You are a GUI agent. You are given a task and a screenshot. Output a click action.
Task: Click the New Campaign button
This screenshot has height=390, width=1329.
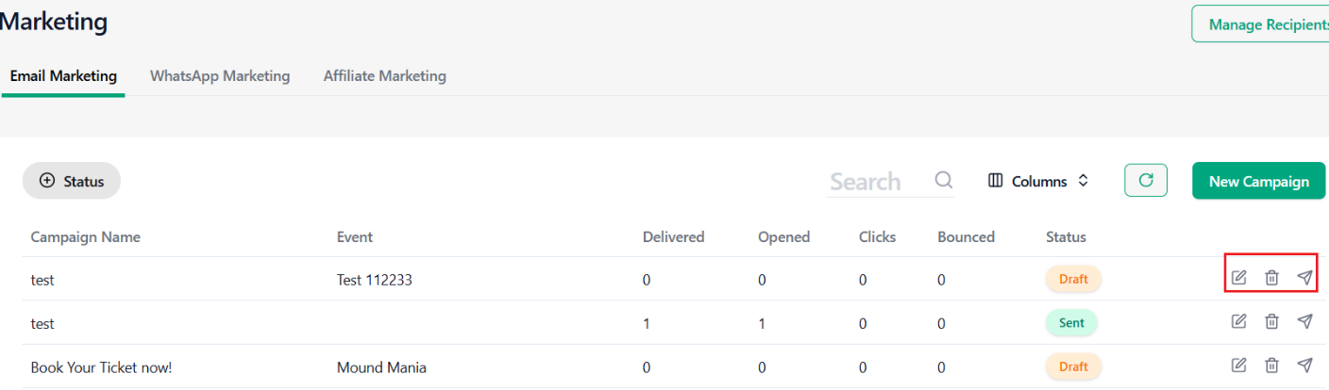1259,181
